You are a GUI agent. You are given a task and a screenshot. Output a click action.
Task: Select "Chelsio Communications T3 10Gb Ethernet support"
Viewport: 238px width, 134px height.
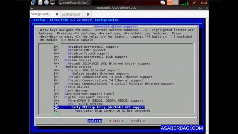pos(110,77)
